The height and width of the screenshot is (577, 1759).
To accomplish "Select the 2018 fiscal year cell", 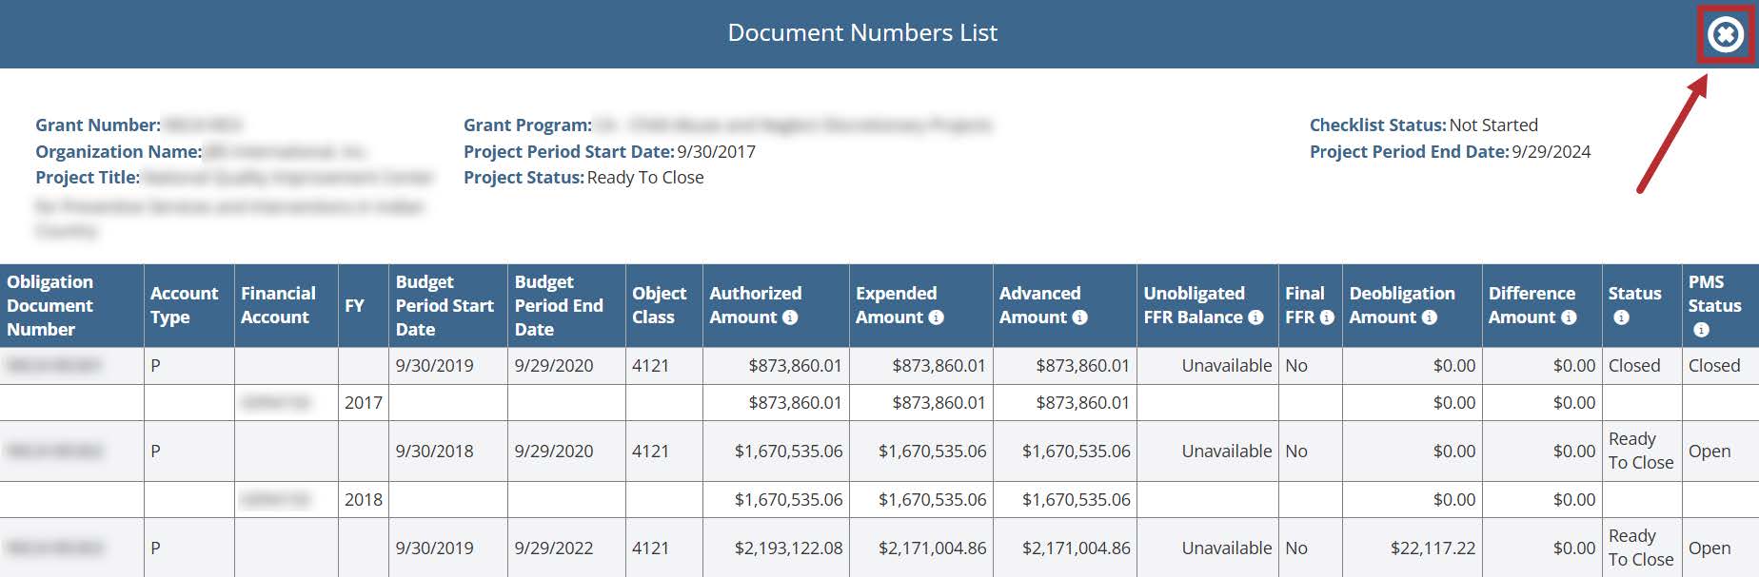I will [x=363, y=500].
